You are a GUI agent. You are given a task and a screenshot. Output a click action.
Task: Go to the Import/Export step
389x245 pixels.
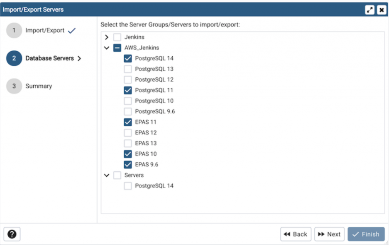pos(45,31)
